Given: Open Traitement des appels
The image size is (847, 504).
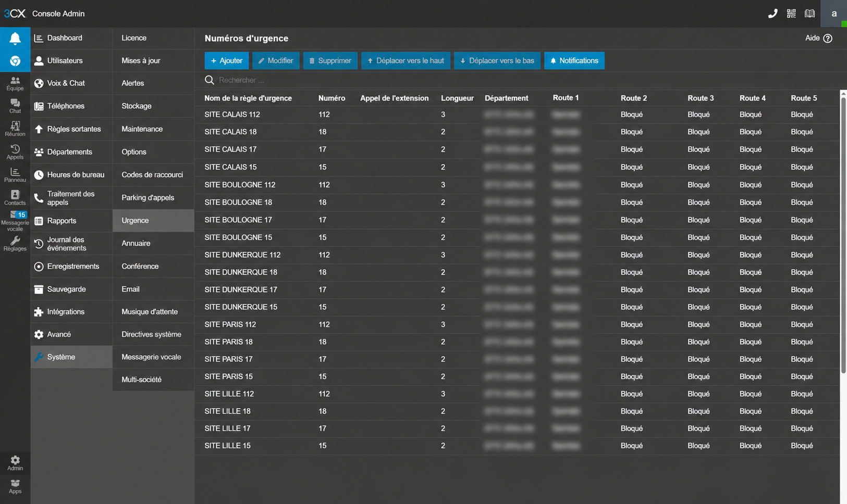Looking at the screenshot, I should point(71,198).
